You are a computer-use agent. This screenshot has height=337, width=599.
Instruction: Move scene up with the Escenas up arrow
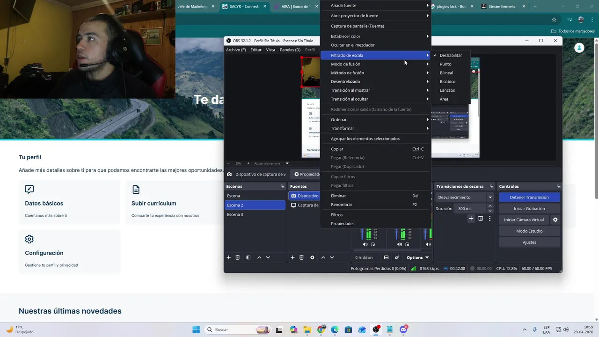[259, 257]
